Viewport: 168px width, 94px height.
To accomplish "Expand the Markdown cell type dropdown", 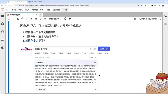I will tap(55, 19).
